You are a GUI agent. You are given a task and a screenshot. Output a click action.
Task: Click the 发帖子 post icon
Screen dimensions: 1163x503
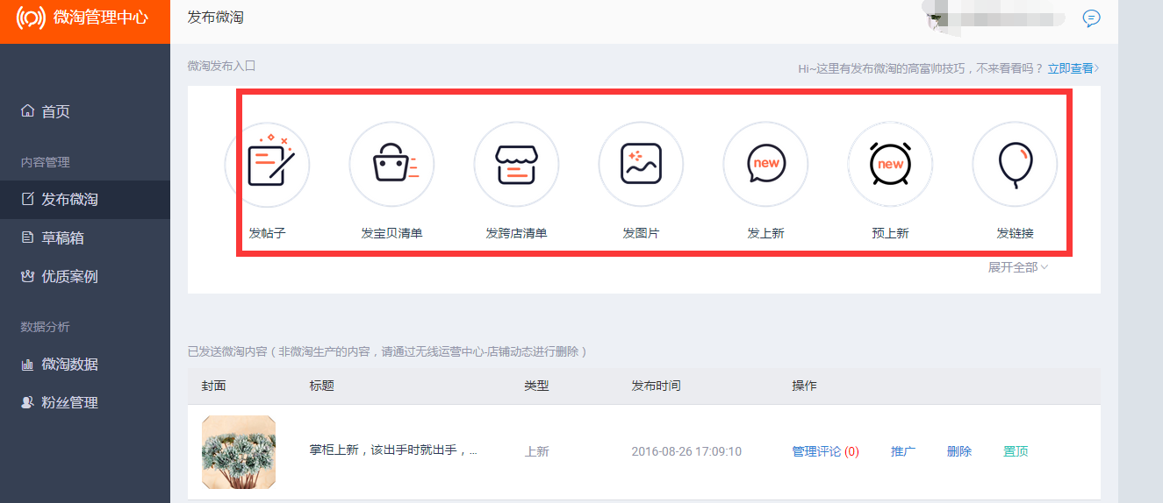[268, 165]
